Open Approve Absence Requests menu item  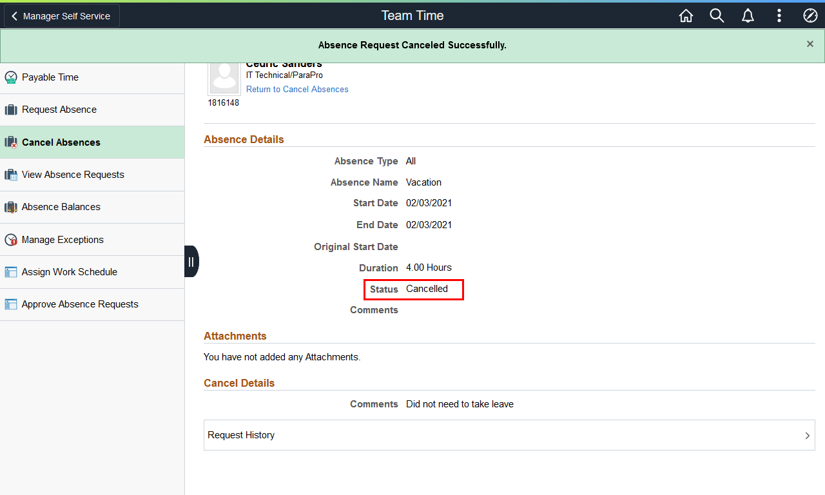pos(92,304)
